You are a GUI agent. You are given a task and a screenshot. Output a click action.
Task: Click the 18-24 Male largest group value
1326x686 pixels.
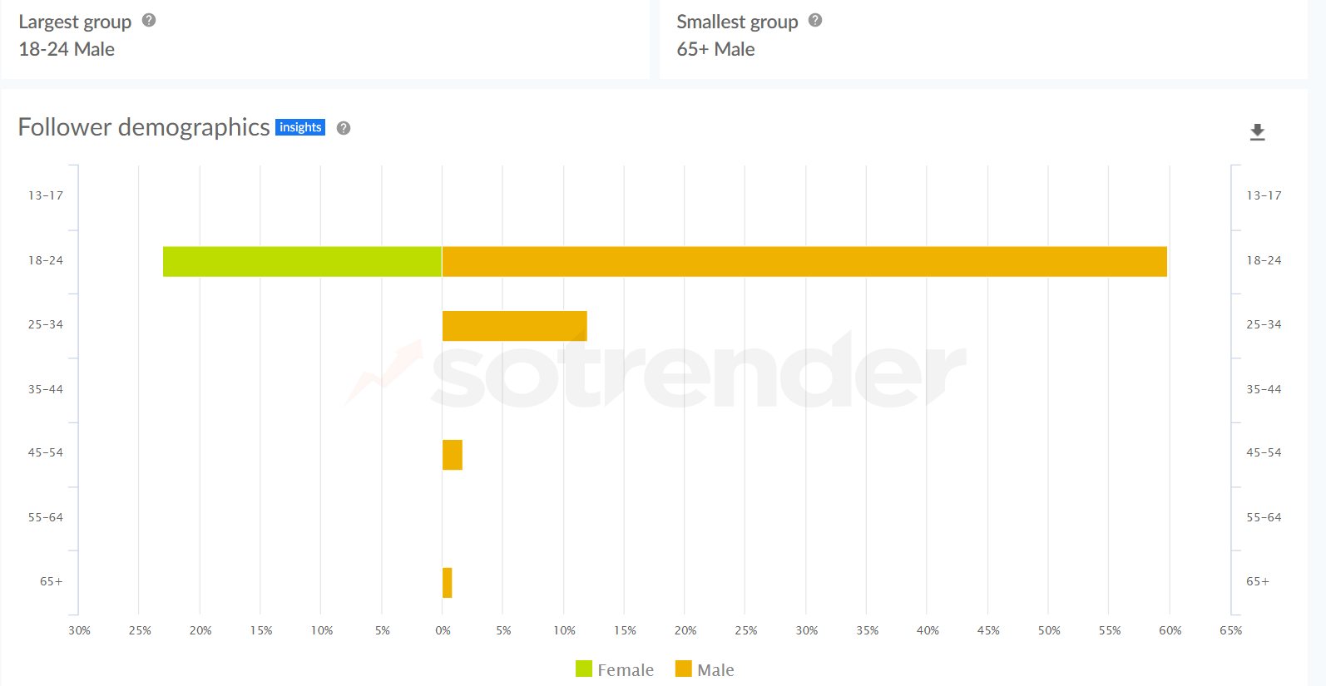pos(67,49)
